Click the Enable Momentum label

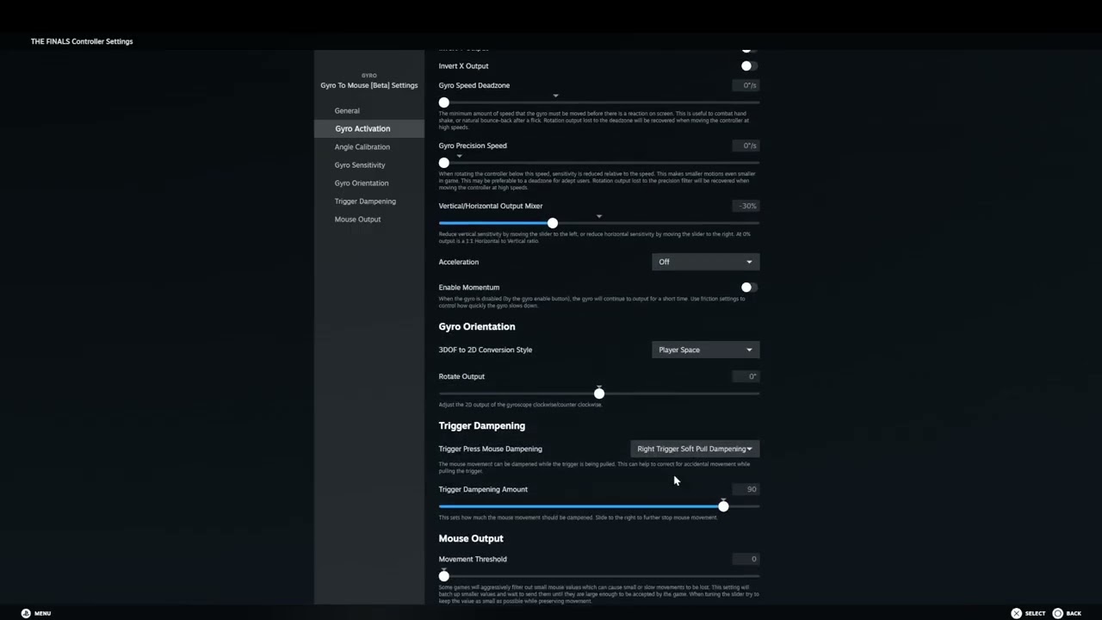469,287
